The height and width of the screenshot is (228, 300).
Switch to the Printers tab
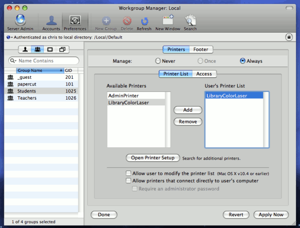pyautogui.click(x=176, y=50)
